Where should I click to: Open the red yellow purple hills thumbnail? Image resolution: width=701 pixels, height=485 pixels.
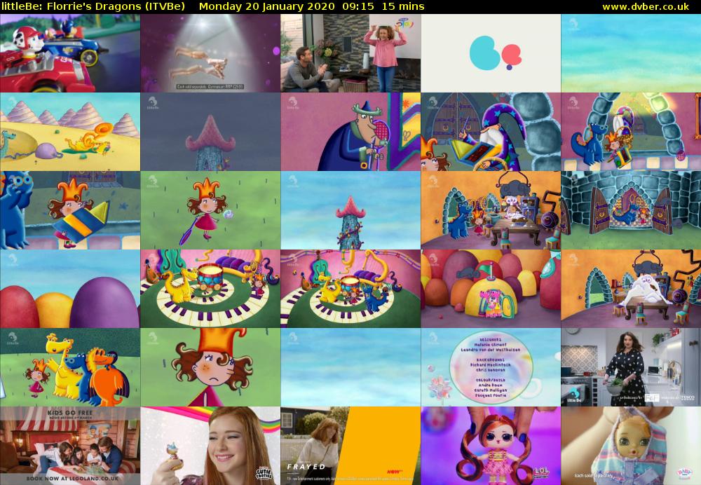tap(70, 289)
